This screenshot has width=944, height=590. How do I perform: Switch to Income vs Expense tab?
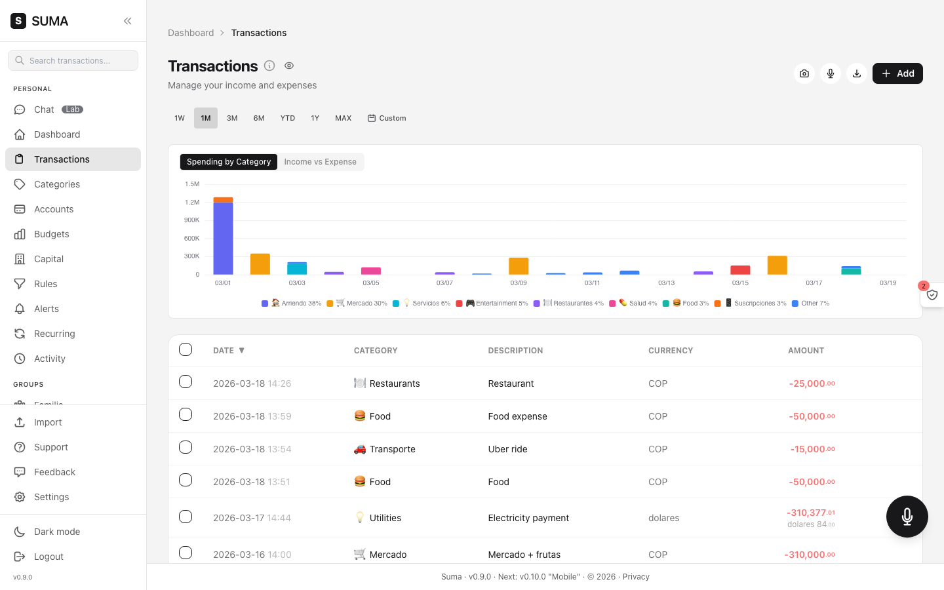click(321, 162)
